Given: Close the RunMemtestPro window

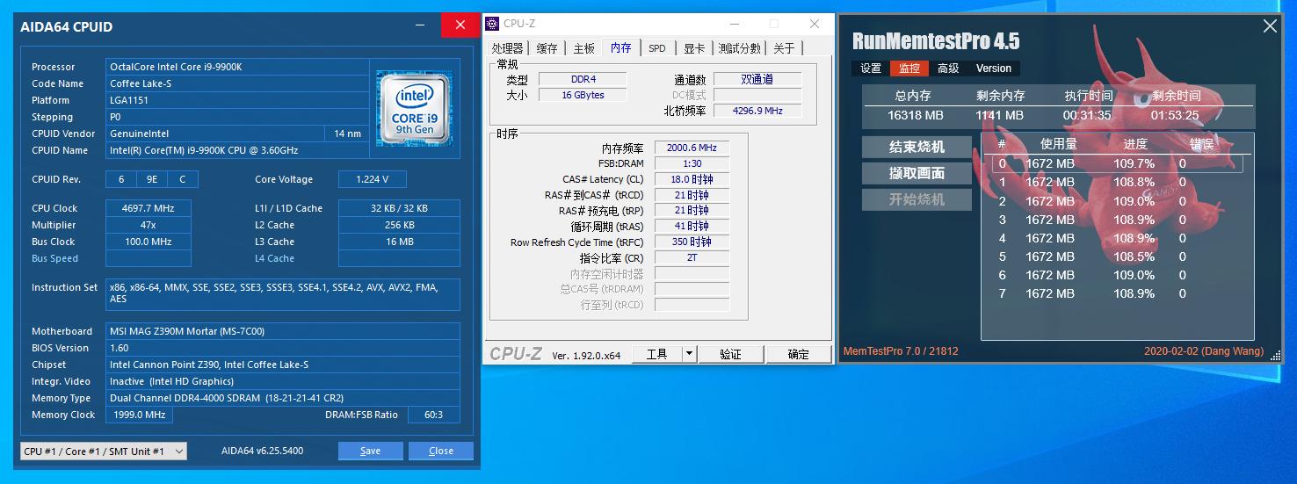Looking at the screenshot, I should coord(1270,26).
